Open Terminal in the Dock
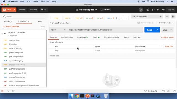177x99 pixels. [82, 96]
